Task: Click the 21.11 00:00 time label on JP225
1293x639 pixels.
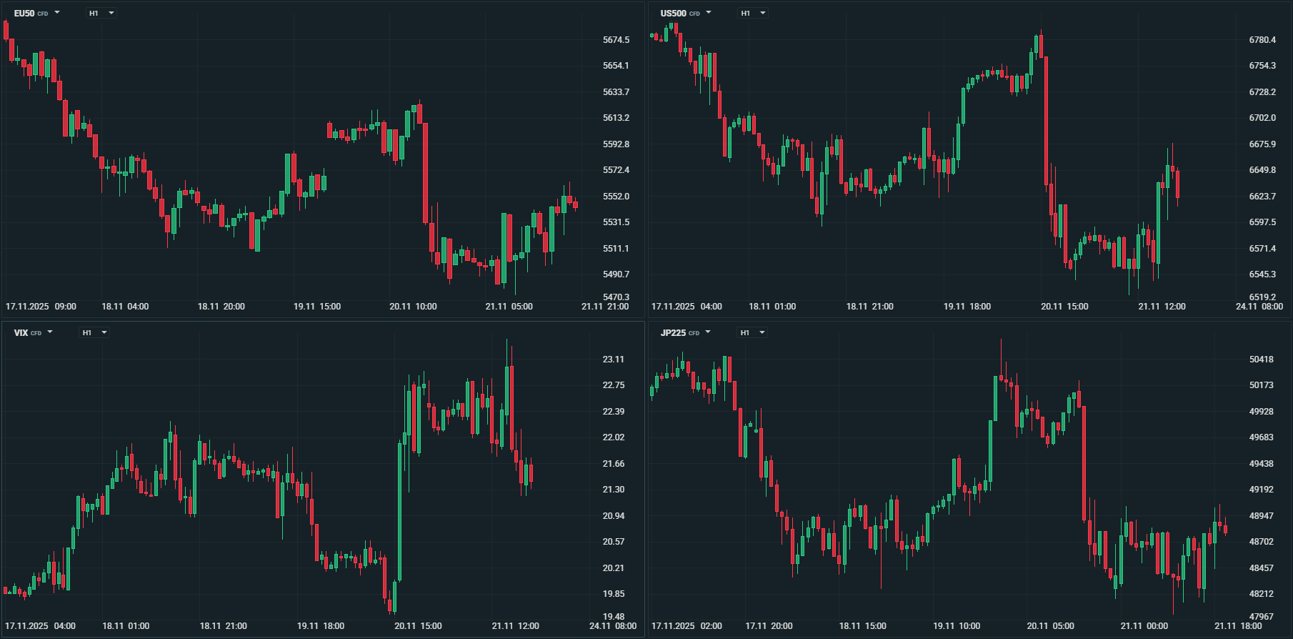Action: tap(1144, 626)
